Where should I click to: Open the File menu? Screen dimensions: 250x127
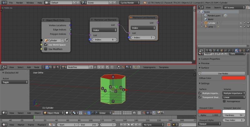[11, 3]
